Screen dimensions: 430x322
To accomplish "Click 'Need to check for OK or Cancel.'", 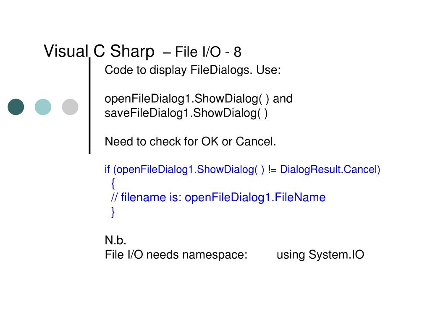I will 190,142.
